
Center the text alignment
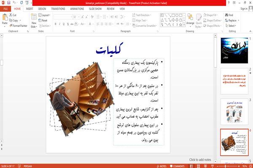tap(102, 24)
